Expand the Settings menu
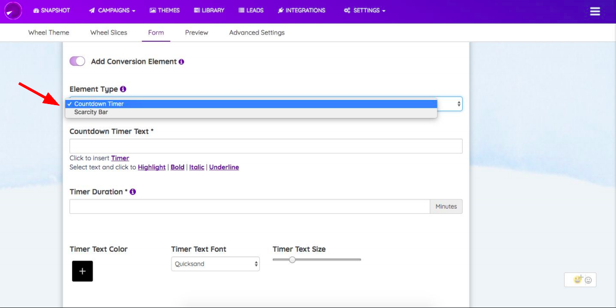 pos(364,11)
